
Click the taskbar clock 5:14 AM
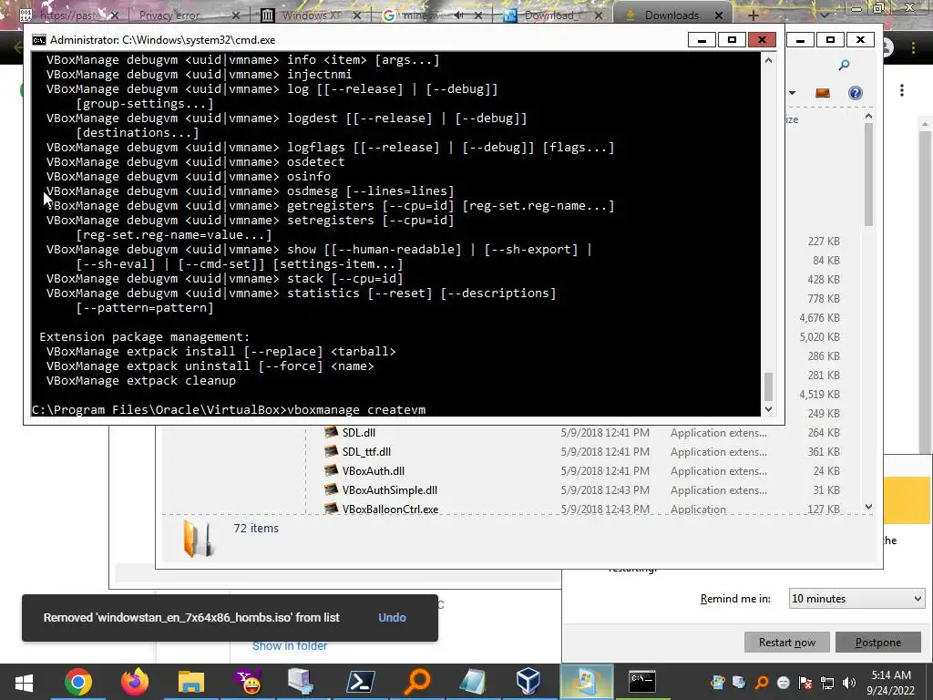pyautogui.click(x=891, y=675)
